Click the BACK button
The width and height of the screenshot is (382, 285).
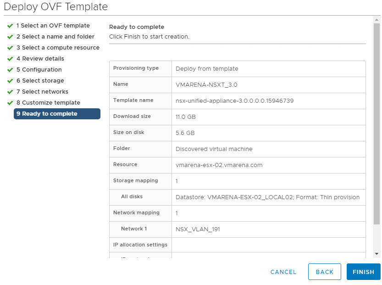click(x=325, y=272)
